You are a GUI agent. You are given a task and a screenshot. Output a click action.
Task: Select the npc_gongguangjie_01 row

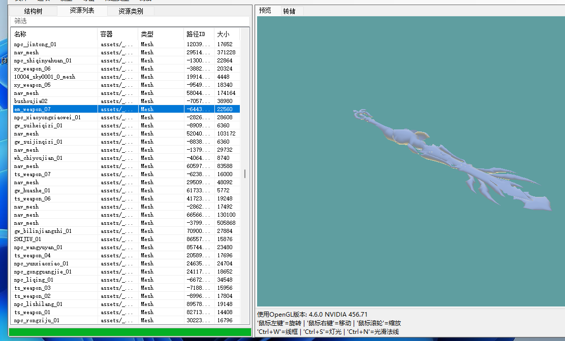127,271
